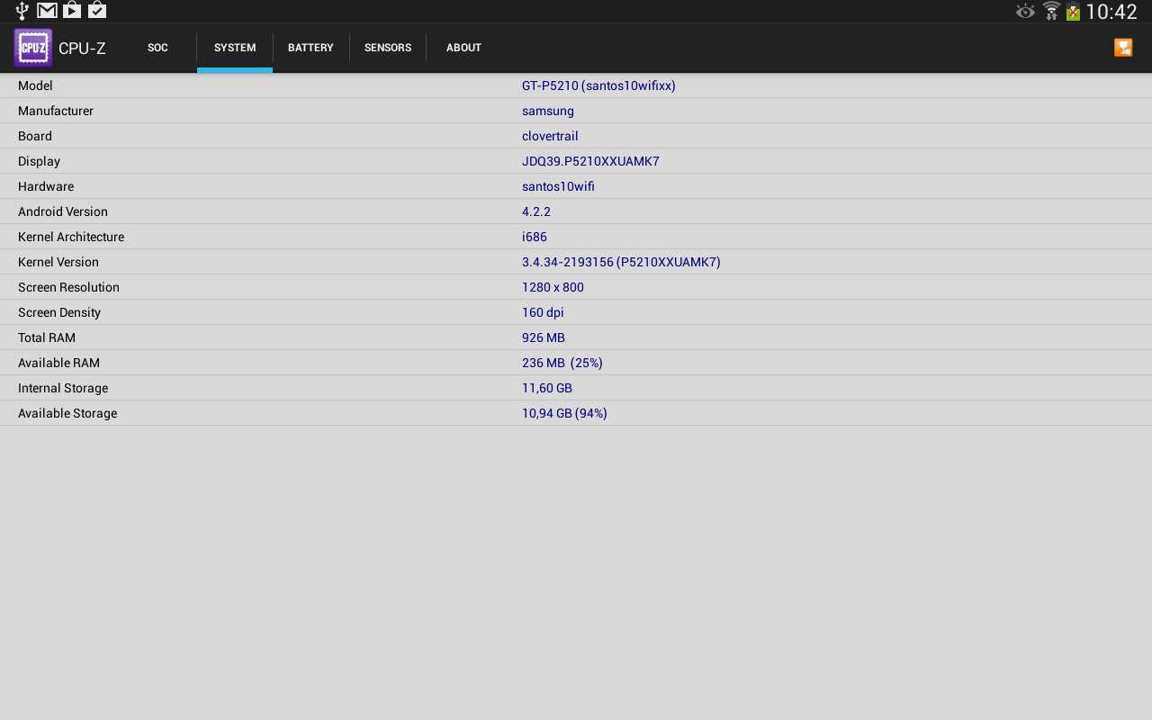Tap the Smart Stay eye icon
Viewport: 1152px width, 720px height.
[x=1025, y=12]
